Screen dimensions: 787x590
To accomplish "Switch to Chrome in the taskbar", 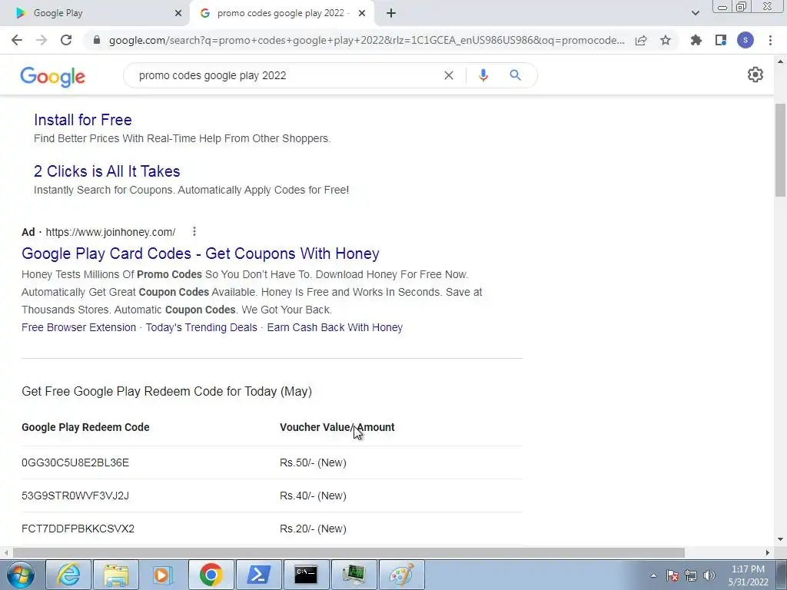I will [x=211, y=575].
